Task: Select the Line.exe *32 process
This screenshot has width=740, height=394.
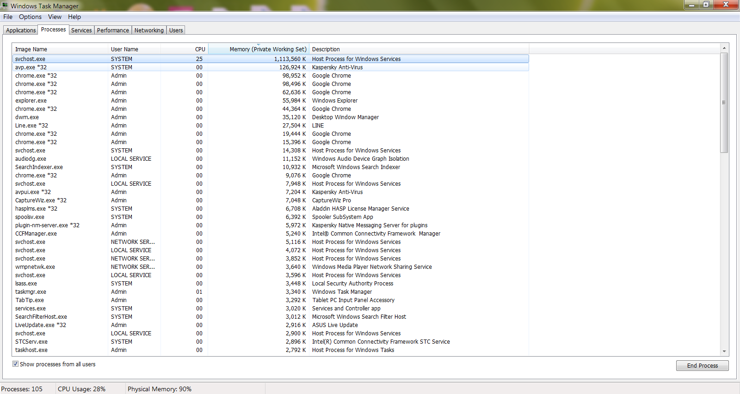Action: pyautogui.click(x=271, y=125)
